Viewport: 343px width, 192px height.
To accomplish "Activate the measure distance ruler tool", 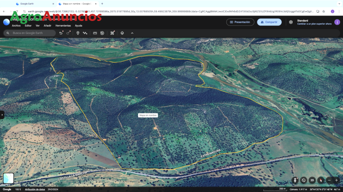I will coord(95,33).
